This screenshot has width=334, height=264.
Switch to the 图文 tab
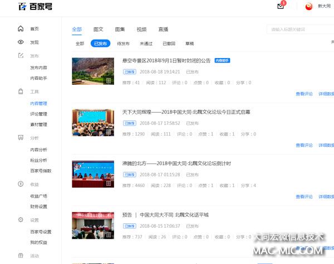pyautogui.click(x=99, y=29)
